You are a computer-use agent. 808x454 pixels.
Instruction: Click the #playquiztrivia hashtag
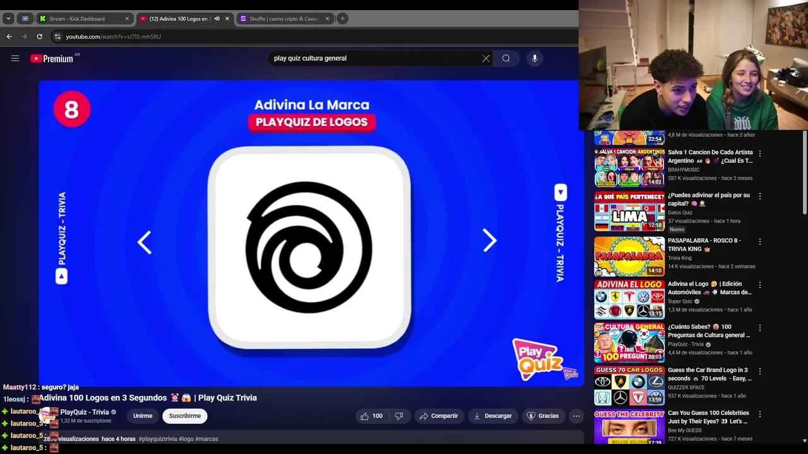[158, 439]
